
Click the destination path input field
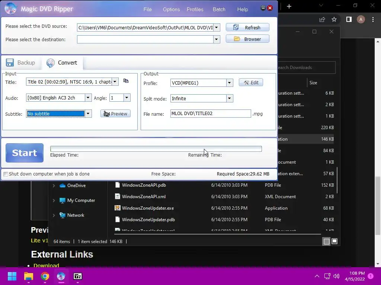(145, 39)
